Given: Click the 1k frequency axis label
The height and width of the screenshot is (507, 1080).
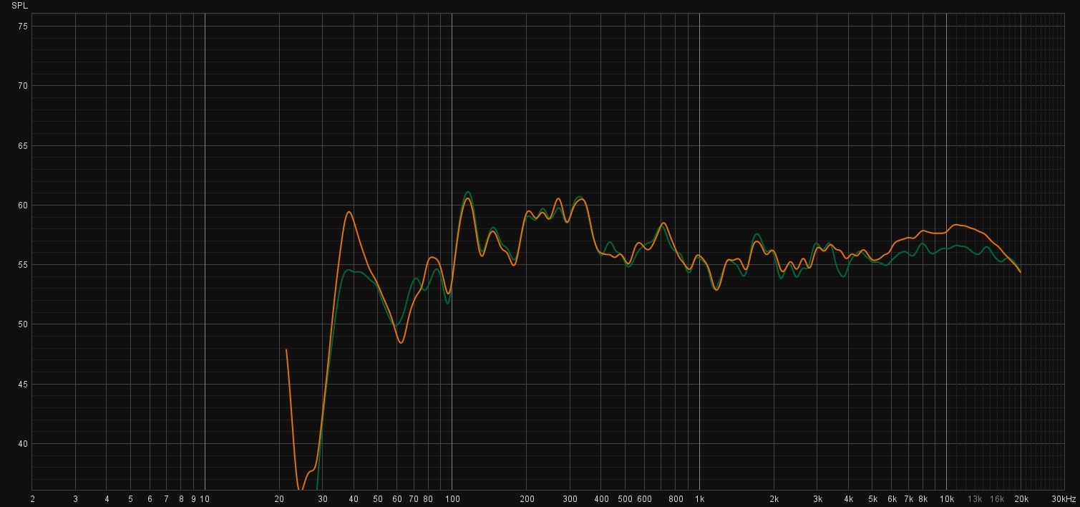Looking at the screenshot, I should (x=699, y=499).
